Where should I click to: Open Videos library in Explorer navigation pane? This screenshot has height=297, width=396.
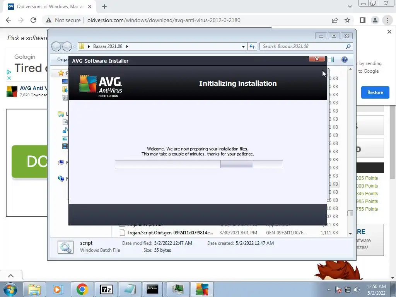point(65,147)
